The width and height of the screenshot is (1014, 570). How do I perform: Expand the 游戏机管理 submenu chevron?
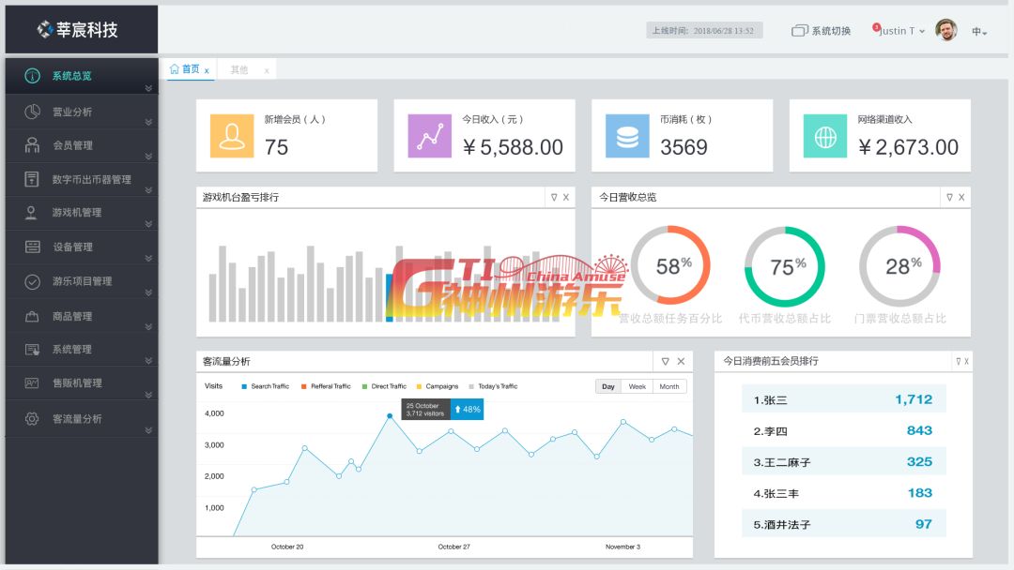[148, 224]
